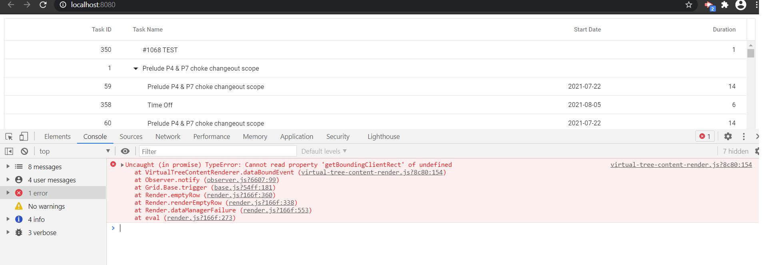
Task: Open DevTools three-dot customize menu
Action: [x=744, y=136]
